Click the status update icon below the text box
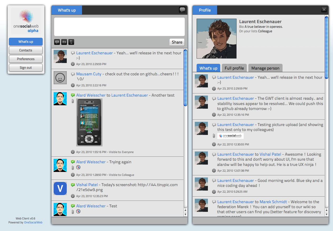This screenshot has height=231, width=333. point(57,42)
